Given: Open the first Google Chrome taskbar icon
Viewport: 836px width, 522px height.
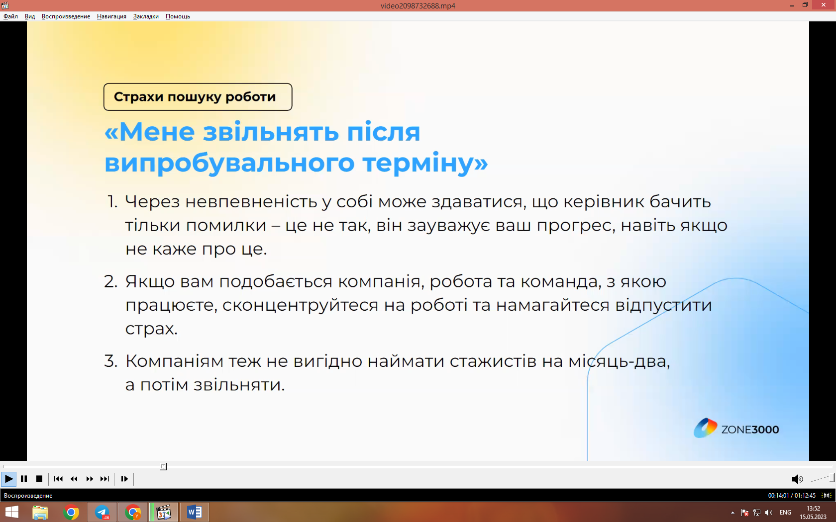Looking at the screenshot, I should [71, 512].
